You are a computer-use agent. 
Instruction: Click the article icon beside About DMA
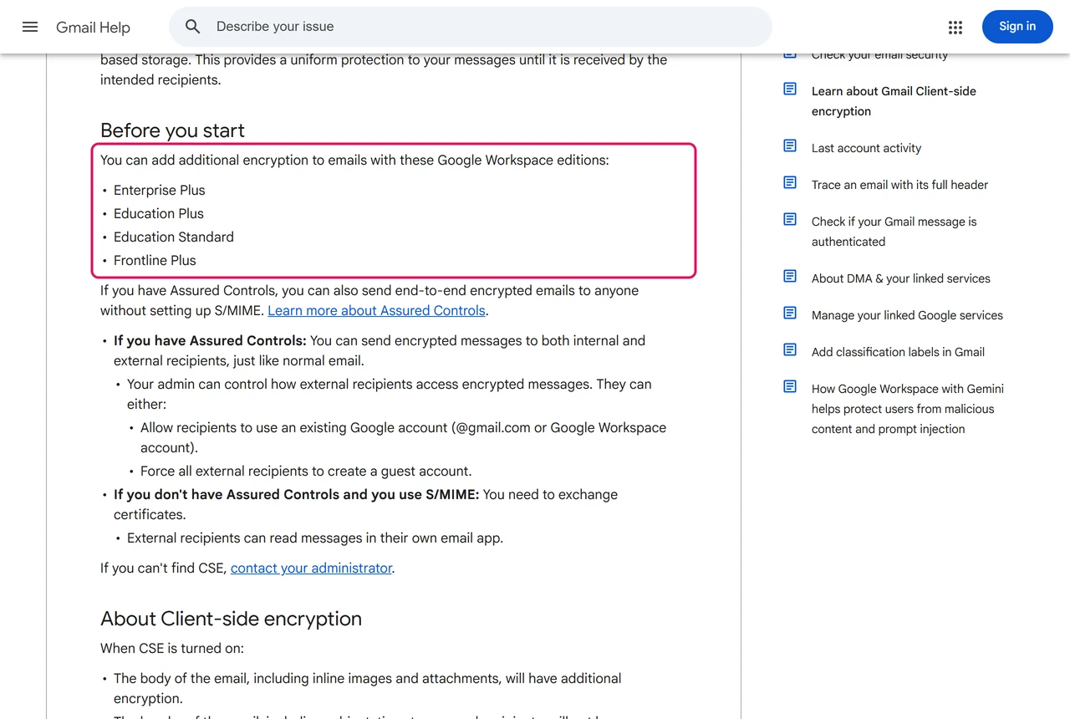point(790,277)
